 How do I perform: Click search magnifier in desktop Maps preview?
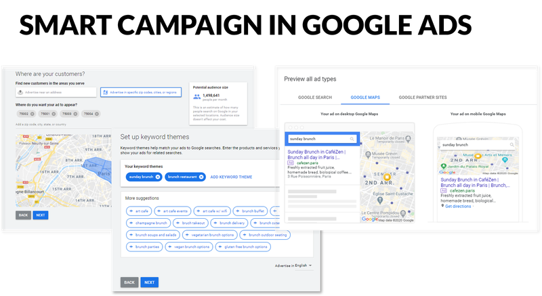click(x=352, y=139)
